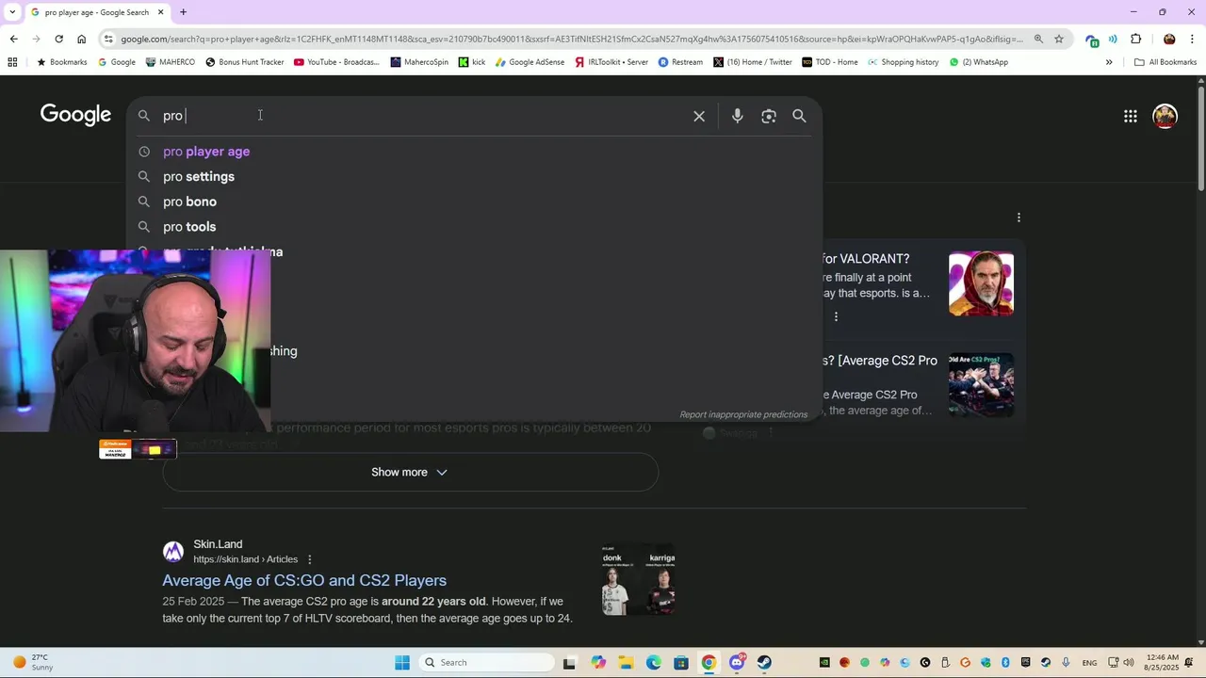Open the TOD - Home bookmark
1206x678 pixels.
830,62
